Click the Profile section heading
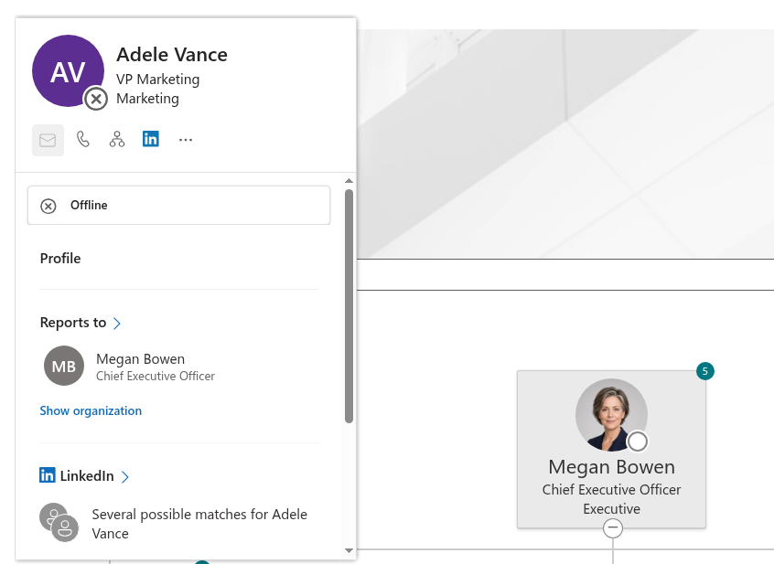 60,259
